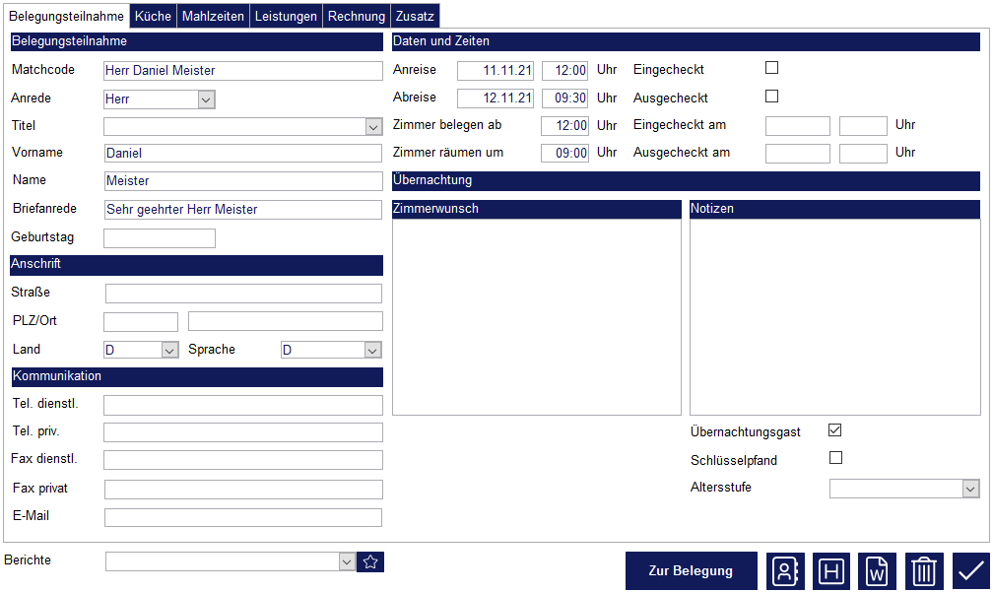This screenshot has height=592, width=993.
Task: Confirm with the checkmark icon
Action: coord(970,571)
